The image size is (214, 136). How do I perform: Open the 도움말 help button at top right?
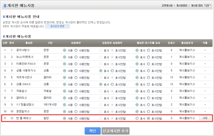tap(208, 5)
